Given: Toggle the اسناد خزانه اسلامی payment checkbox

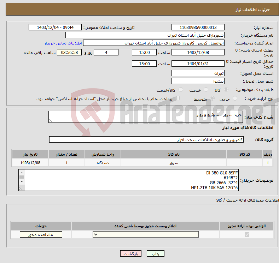Looking at the screenshot, I should pyautogui.click(x=178, y=98).
